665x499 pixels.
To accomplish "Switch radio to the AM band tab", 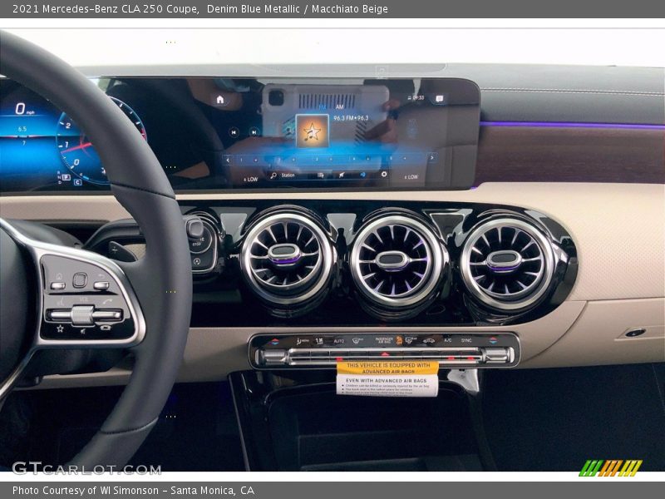I will [337, 106].
